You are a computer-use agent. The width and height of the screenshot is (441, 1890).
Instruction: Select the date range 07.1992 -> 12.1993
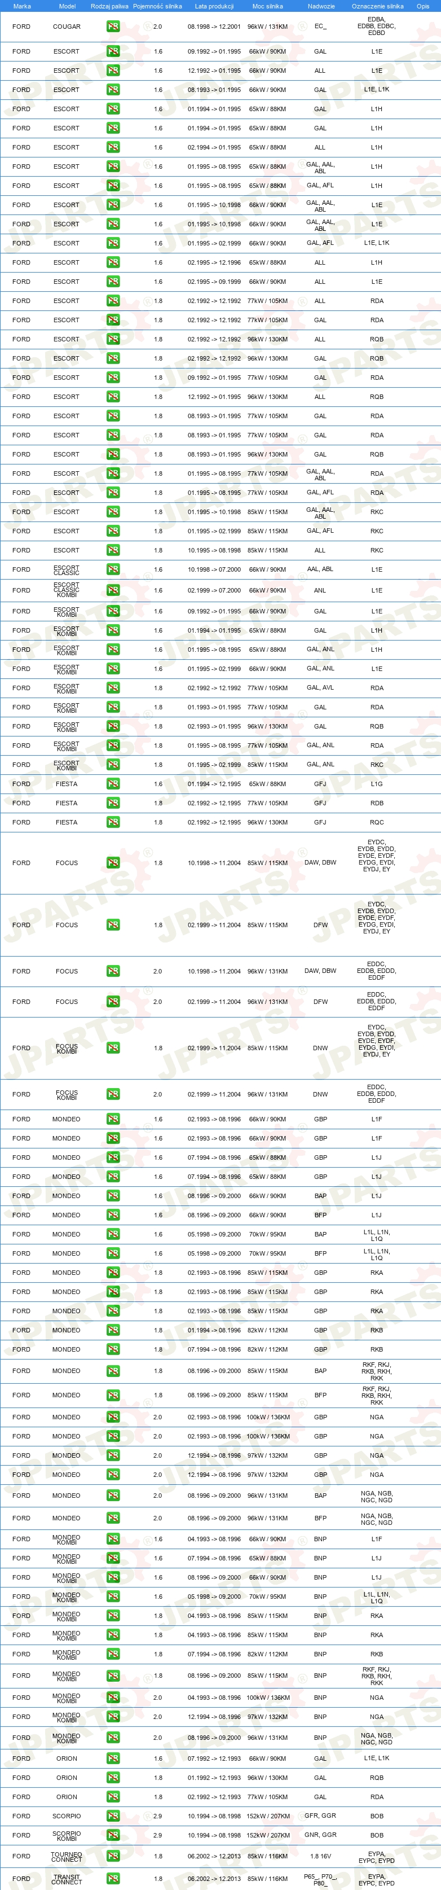coord(214,1759)
